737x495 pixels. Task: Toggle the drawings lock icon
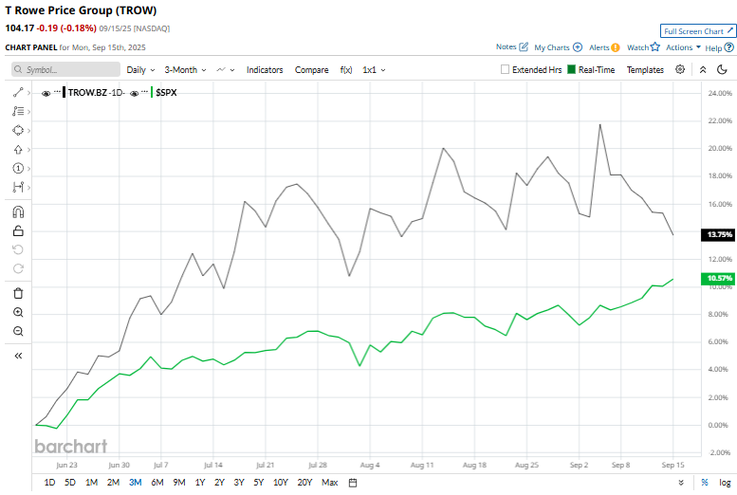tap(18, 230)
